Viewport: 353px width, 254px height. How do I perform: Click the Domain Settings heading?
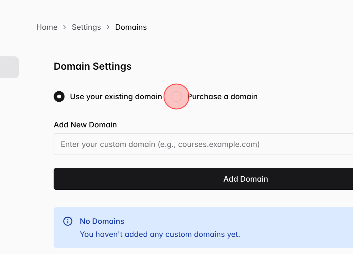[x=92, y=66]
